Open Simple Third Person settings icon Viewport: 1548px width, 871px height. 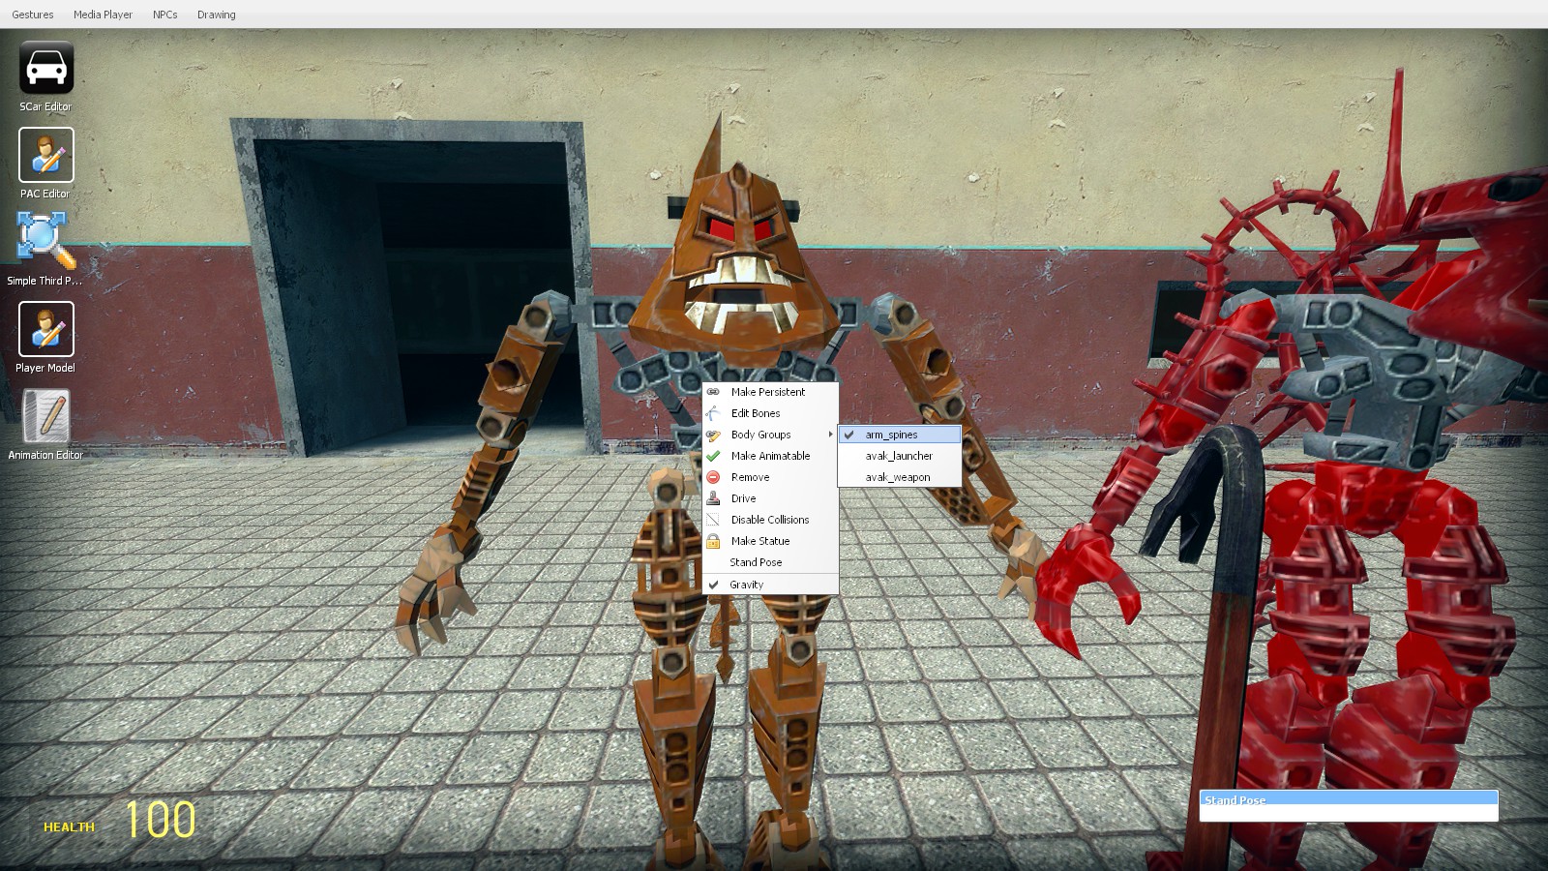pos(45,242)
